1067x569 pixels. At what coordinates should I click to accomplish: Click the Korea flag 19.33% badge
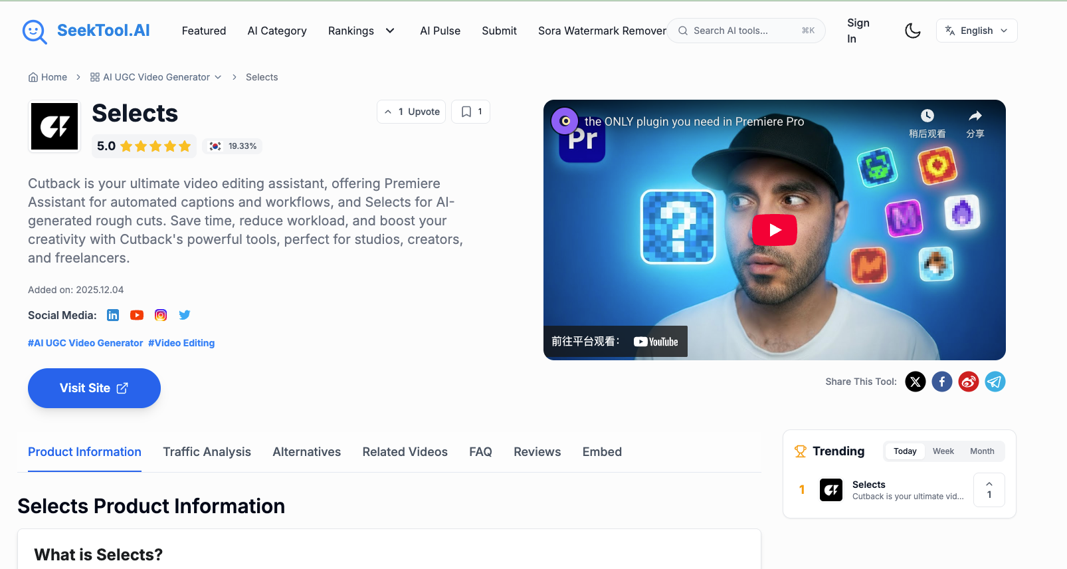point(233,146)
